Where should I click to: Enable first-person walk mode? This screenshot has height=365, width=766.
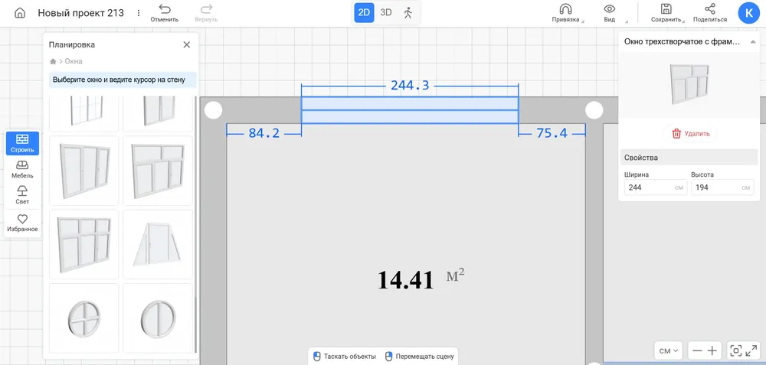pos(408,12)
